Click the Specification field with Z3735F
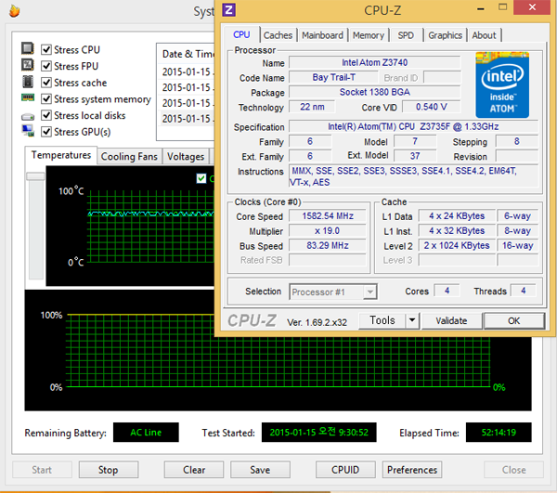Image resolution: width=557 pixels, height=493 pixels. pyautogui.click(x=413, y=126)
